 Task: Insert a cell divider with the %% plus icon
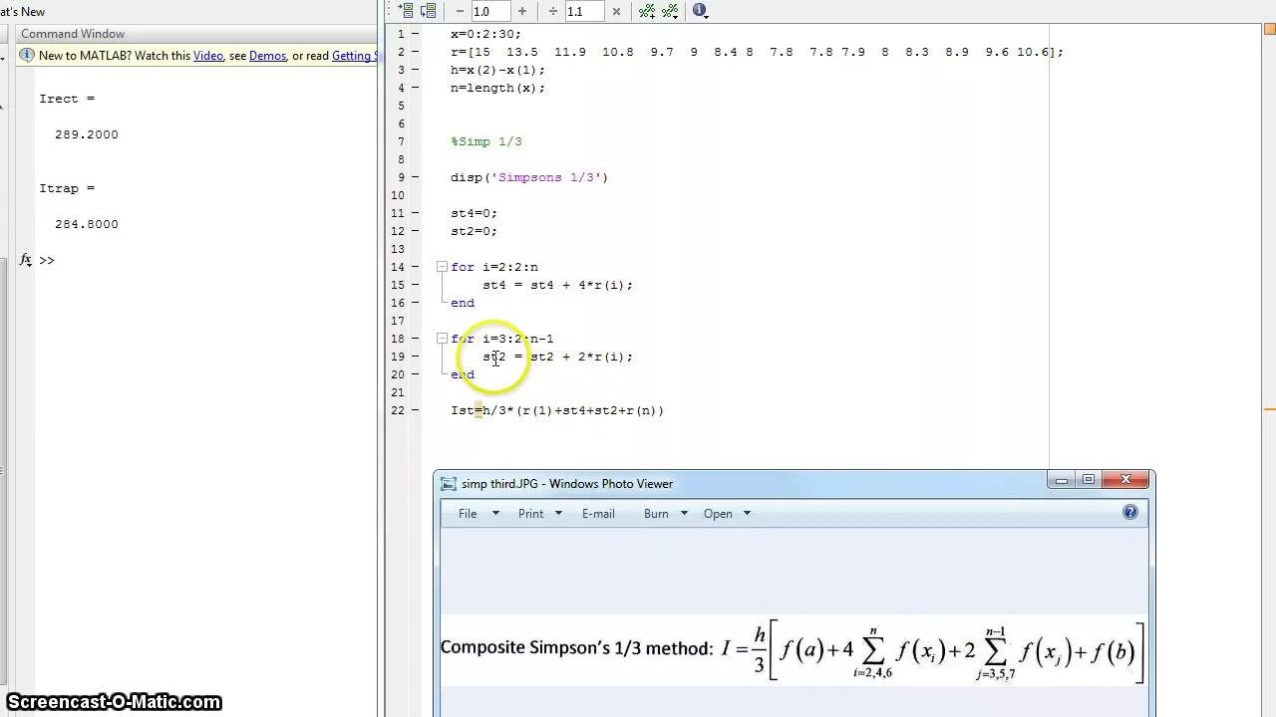pos(647,11)
